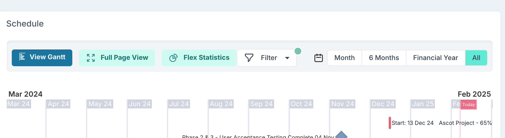Click the Gantt chart icon in View Gantt

(x=22, y=57)
